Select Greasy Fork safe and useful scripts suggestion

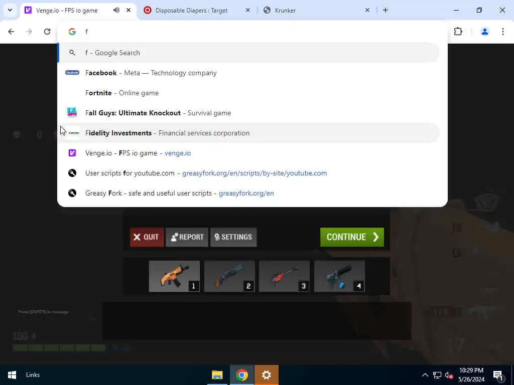(x=249, y=193)
